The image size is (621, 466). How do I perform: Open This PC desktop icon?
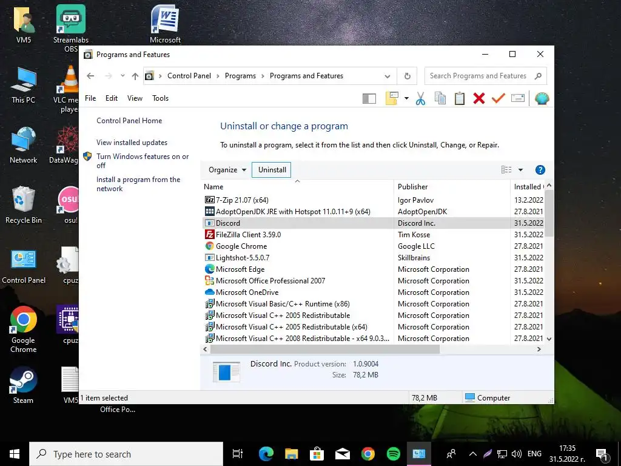[24, 85]
